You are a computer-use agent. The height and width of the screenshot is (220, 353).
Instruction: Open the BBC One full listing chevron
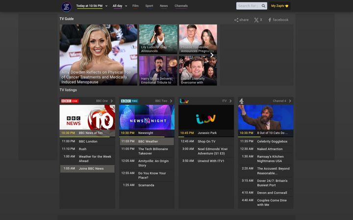coord(111,101)
